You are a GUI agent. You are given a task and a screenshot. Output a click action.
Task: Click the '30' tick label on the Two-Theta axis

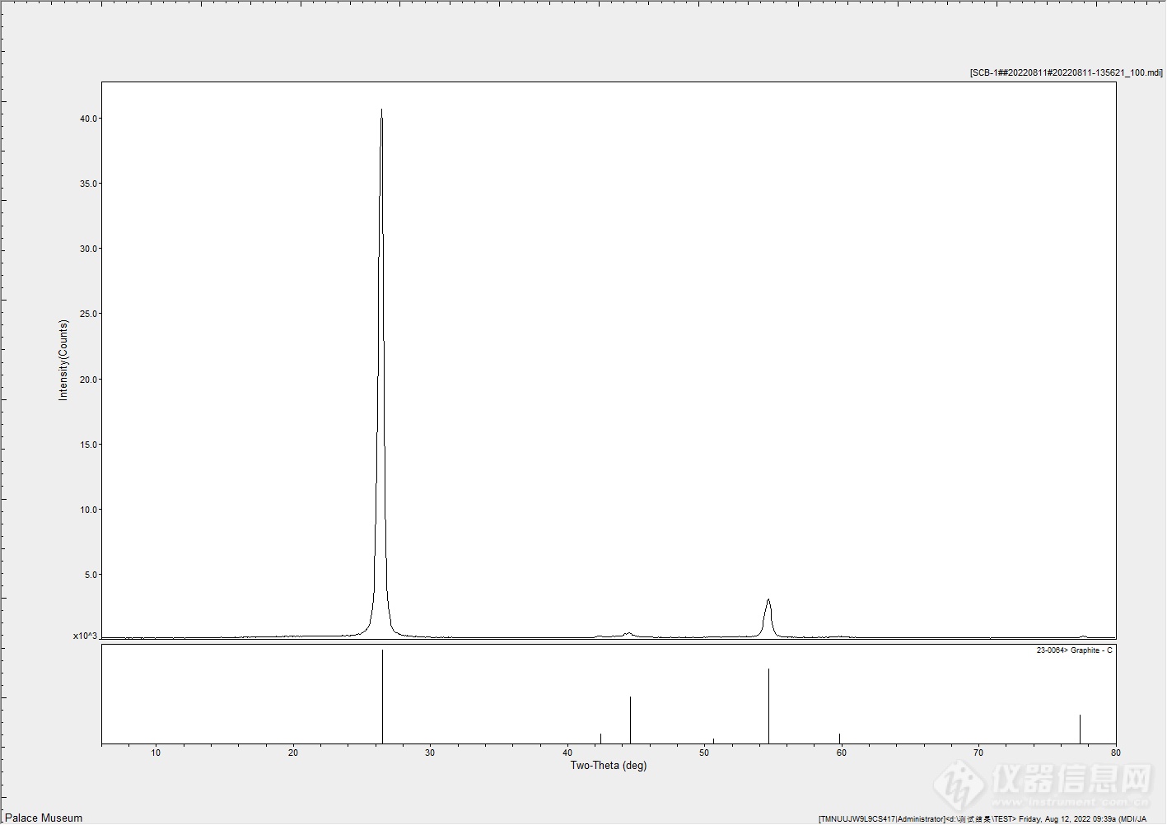pyautogui.click(x=430, y=753)
